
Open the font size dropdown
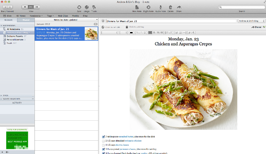coord(123,32)
